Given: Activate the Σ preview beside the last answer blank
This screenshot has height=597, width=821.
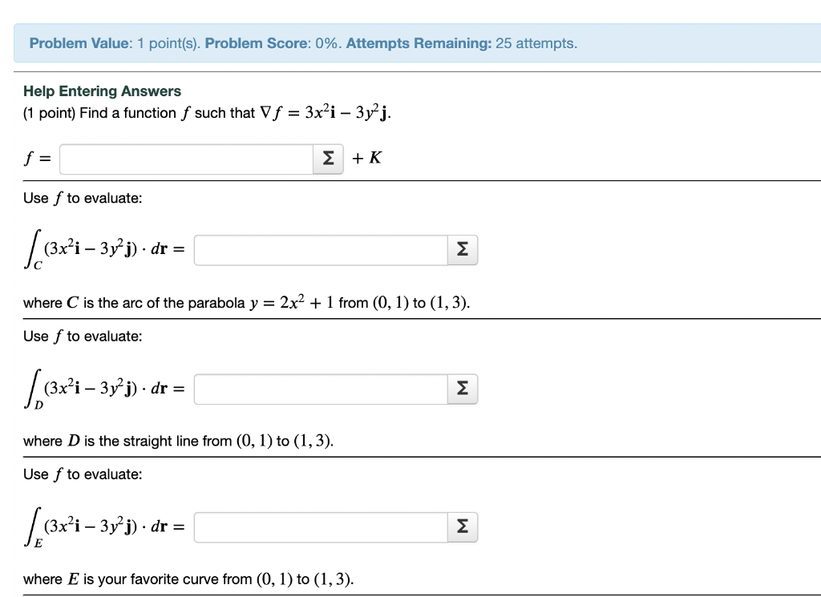Looking at the screenshot, I should (x=462, y=526).
